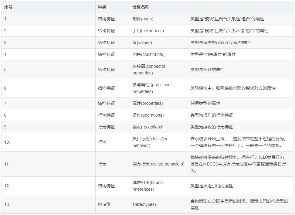Select row number 5. cell
Viewport: 295px width, 215px height.
[x=49, y=70]
